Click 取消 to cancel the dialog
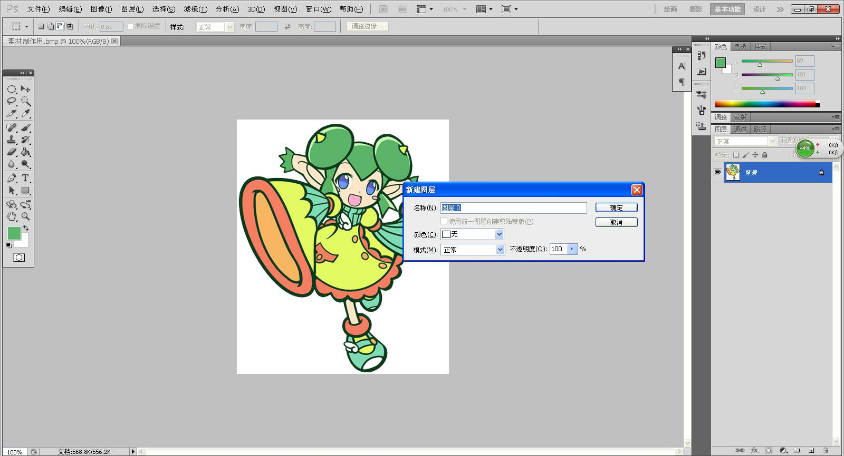This screenshot has height=456, width=844. tap(616, 222)
